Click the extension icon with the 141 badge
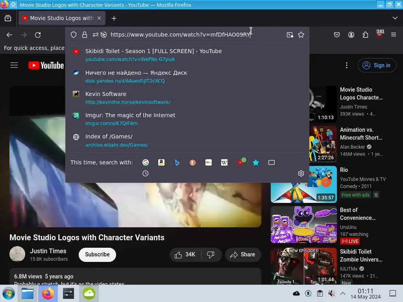 tap(380, 34)
